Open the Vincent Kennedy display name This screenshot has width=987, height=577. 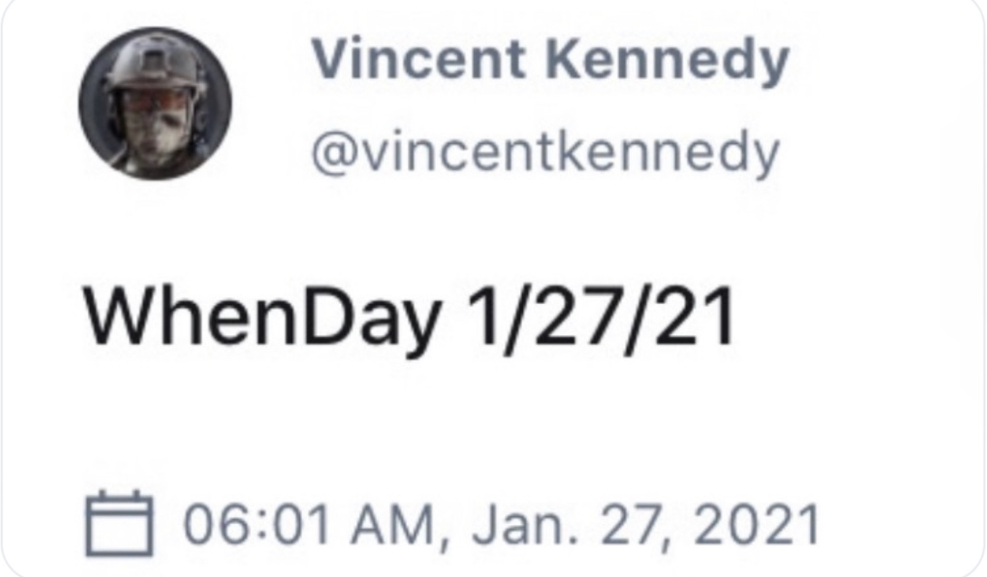(550, 60)
